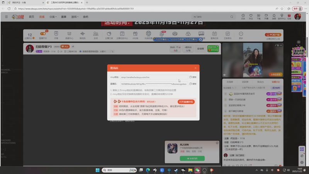Click the toolbar icon with NEW badge
This screenshot has height=174, width=309.
(162, 34)
